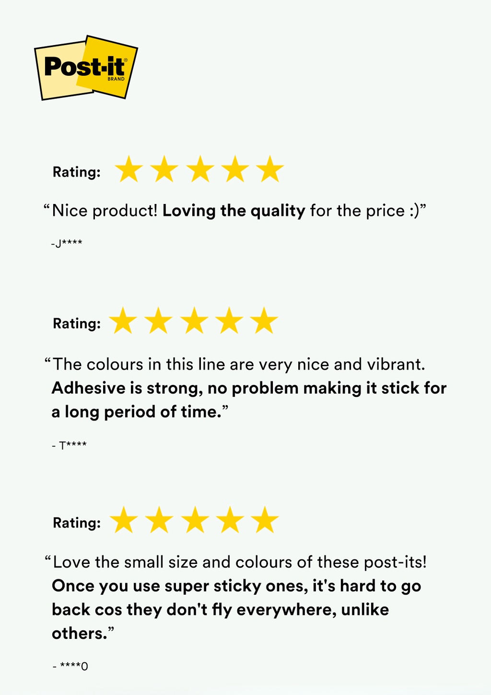491x695 pixels.
Task: Choose third star in ****0's review rating
Action: pos(195,520)
